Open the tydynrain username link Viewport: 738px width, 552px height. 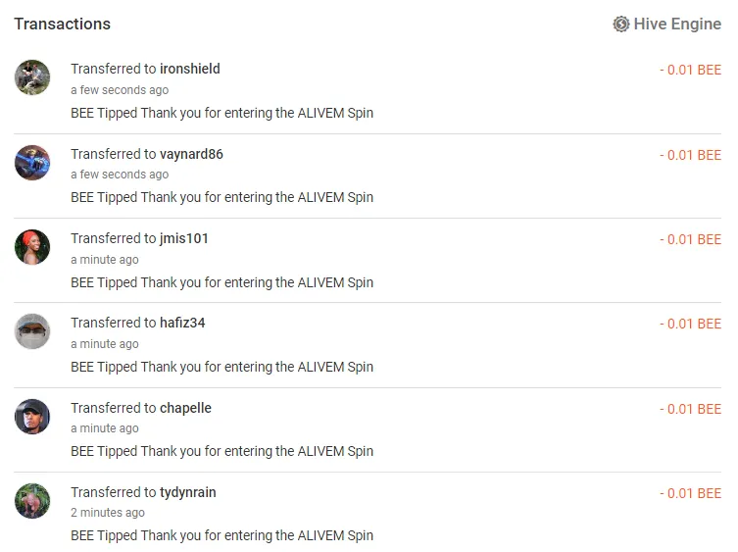[x=188, y=492]
